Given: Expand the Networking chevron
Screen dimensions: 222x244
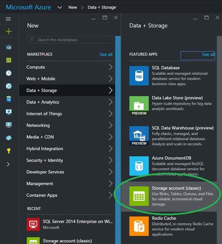Looking at the screenshot, I should click(x=111, y=125).
